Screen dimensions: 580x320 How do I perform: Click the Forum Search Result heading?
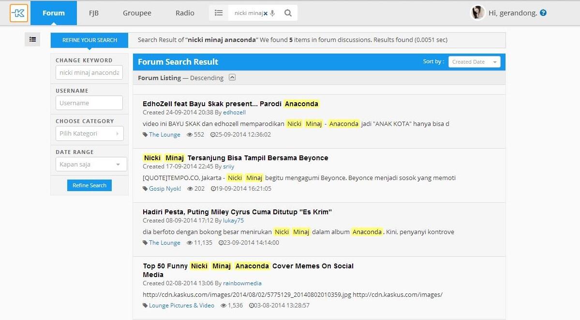(x=178, y=62)
